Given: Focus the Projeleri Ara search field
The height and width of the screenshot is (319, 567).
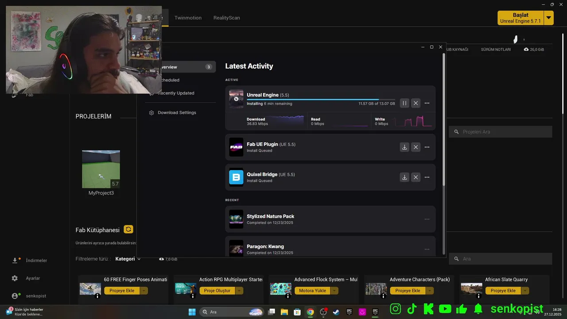Looking at the screenshot, I should pyautogui.click(x=501, y=132).
